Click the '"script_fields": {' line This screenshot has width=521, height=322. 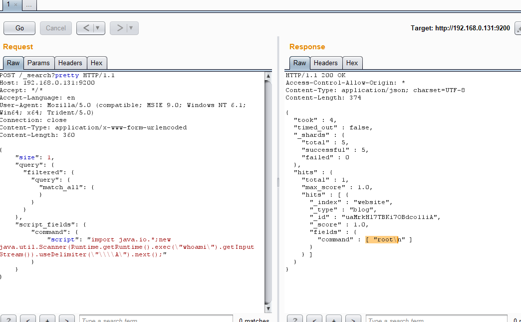[51, 224]
